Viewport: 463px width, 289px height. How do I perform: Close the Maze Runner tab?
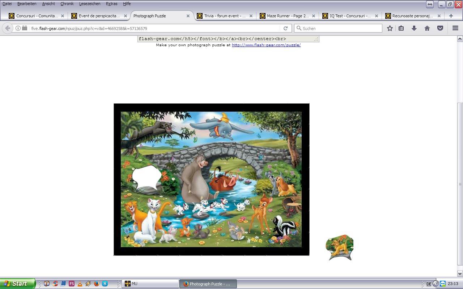314,16
